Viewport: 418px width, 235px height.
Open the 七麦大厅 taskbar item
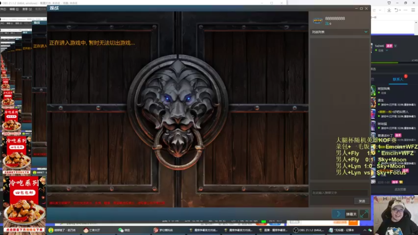tap(92, 230)
